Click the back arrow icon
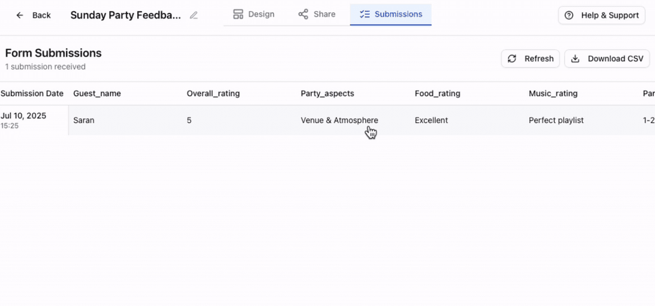Viewport: 655px width, 306px height. click(x=20, y=15)
